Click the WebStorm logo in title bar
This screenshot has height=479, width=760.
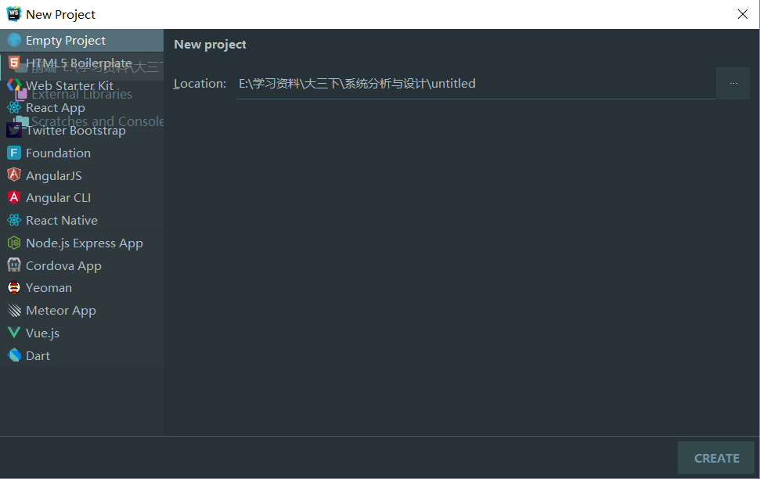point(13,14)
